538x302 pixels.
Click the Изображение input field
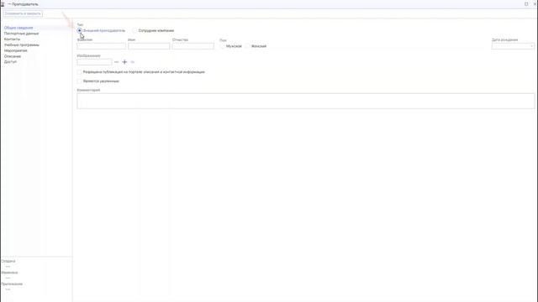coord(94,62)
